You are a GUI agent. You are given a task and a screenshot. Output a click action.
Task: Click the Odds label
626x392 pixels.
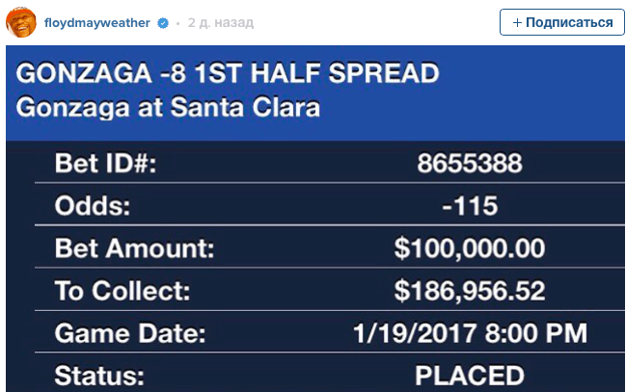(93, 206)
